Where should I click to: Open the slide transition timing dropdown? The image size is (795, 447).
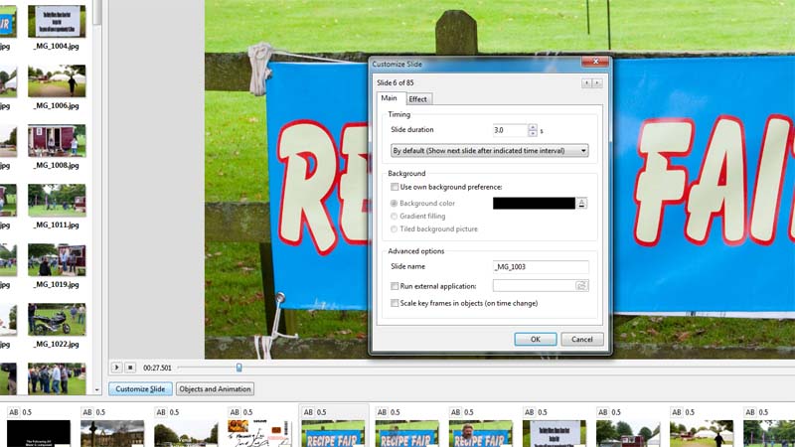(x=489, y=151)
